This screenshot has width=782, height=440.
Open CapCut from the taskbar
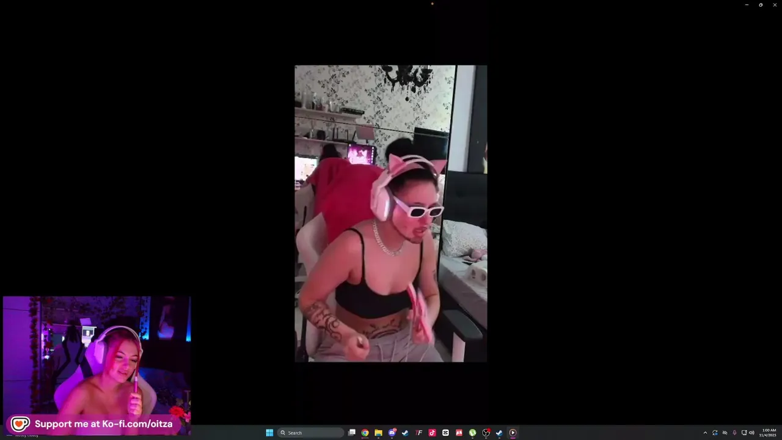point(445,433)
